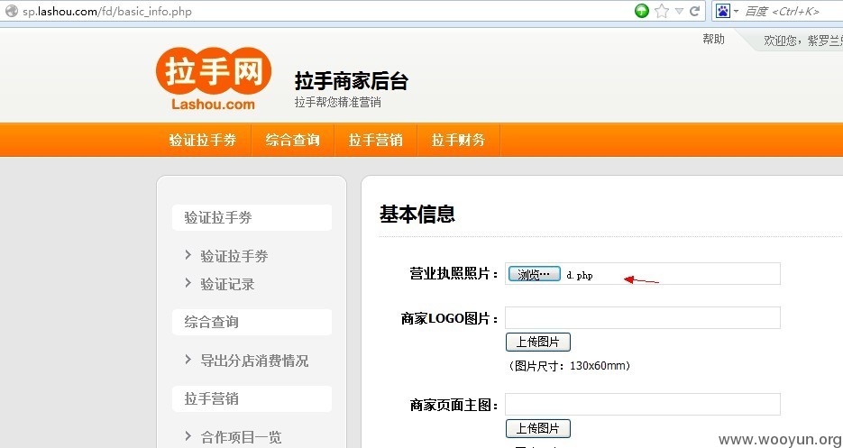Open the 拉手营销 navigation tab
Image resolution: width=843 pixels, height=448 pixels.
[x=375, y=140]
